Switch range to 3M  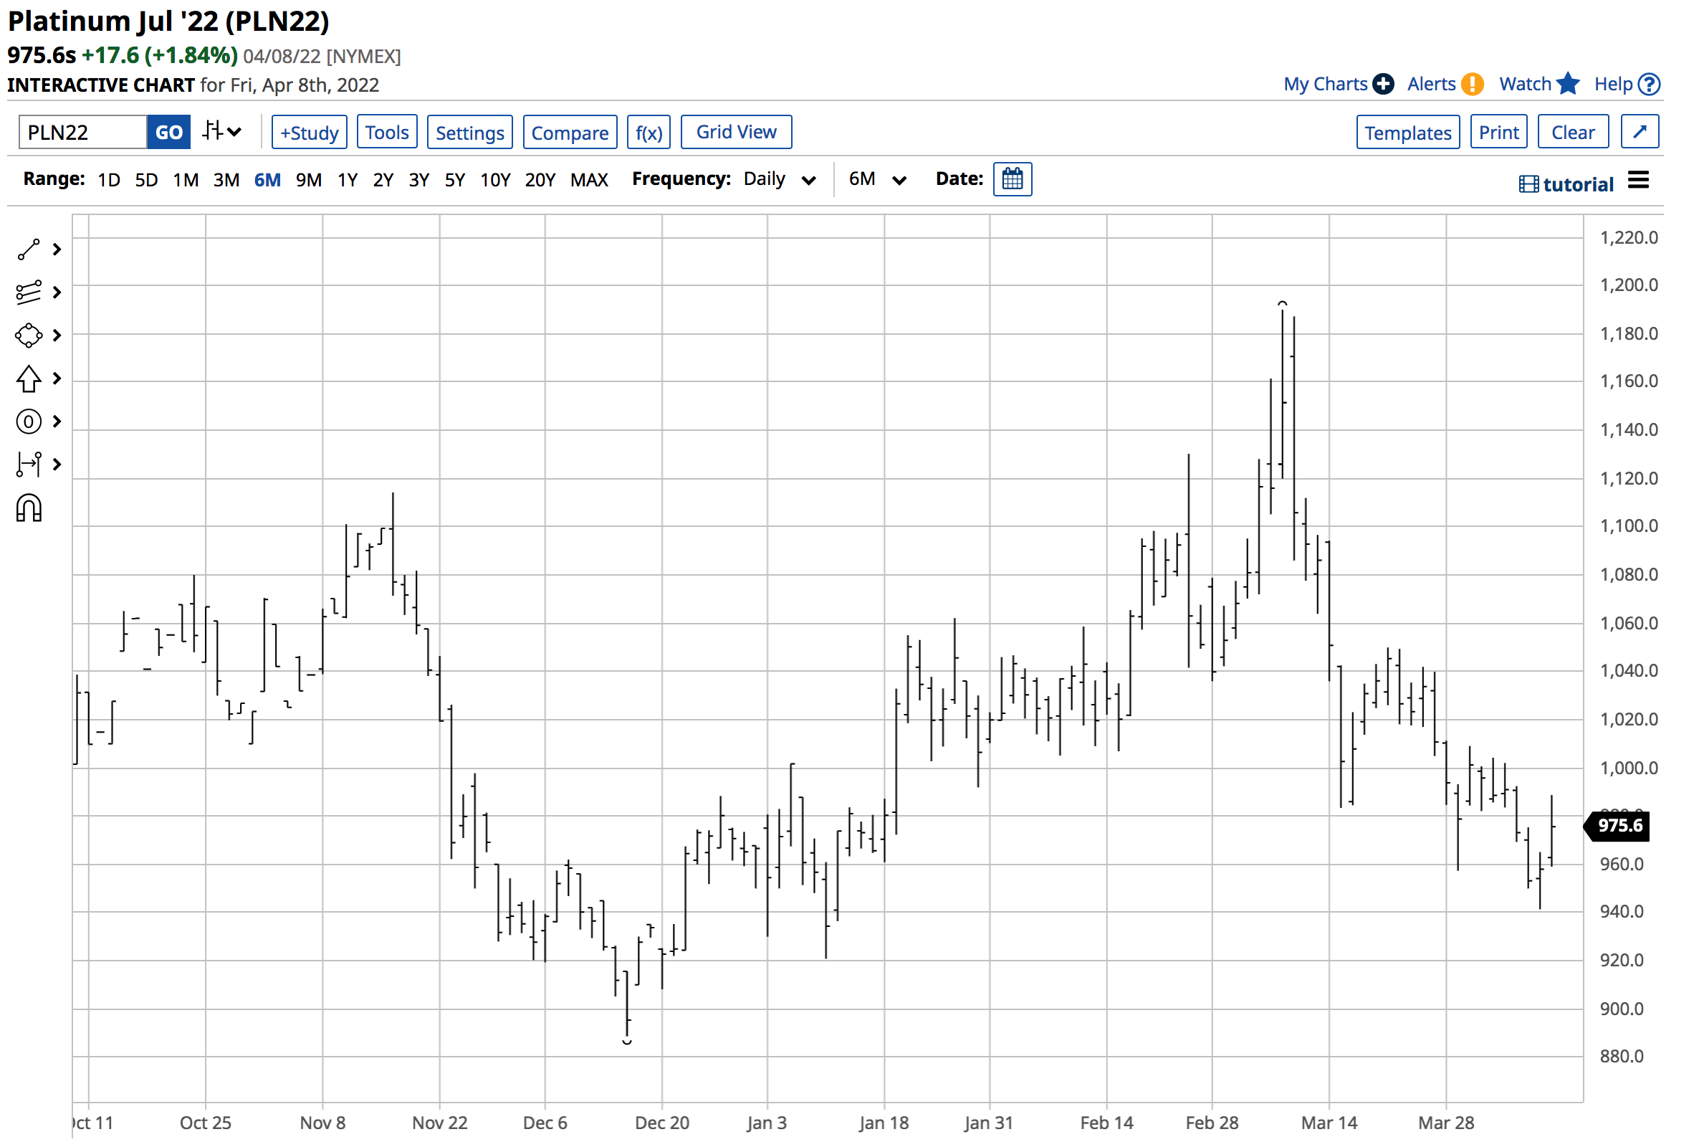click(x=226, y=180)
